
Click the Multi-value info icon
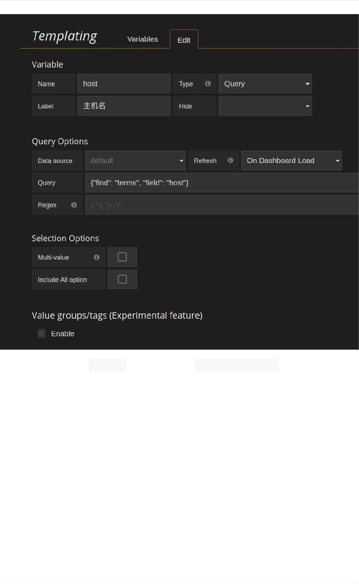click(x=97, y=257)
